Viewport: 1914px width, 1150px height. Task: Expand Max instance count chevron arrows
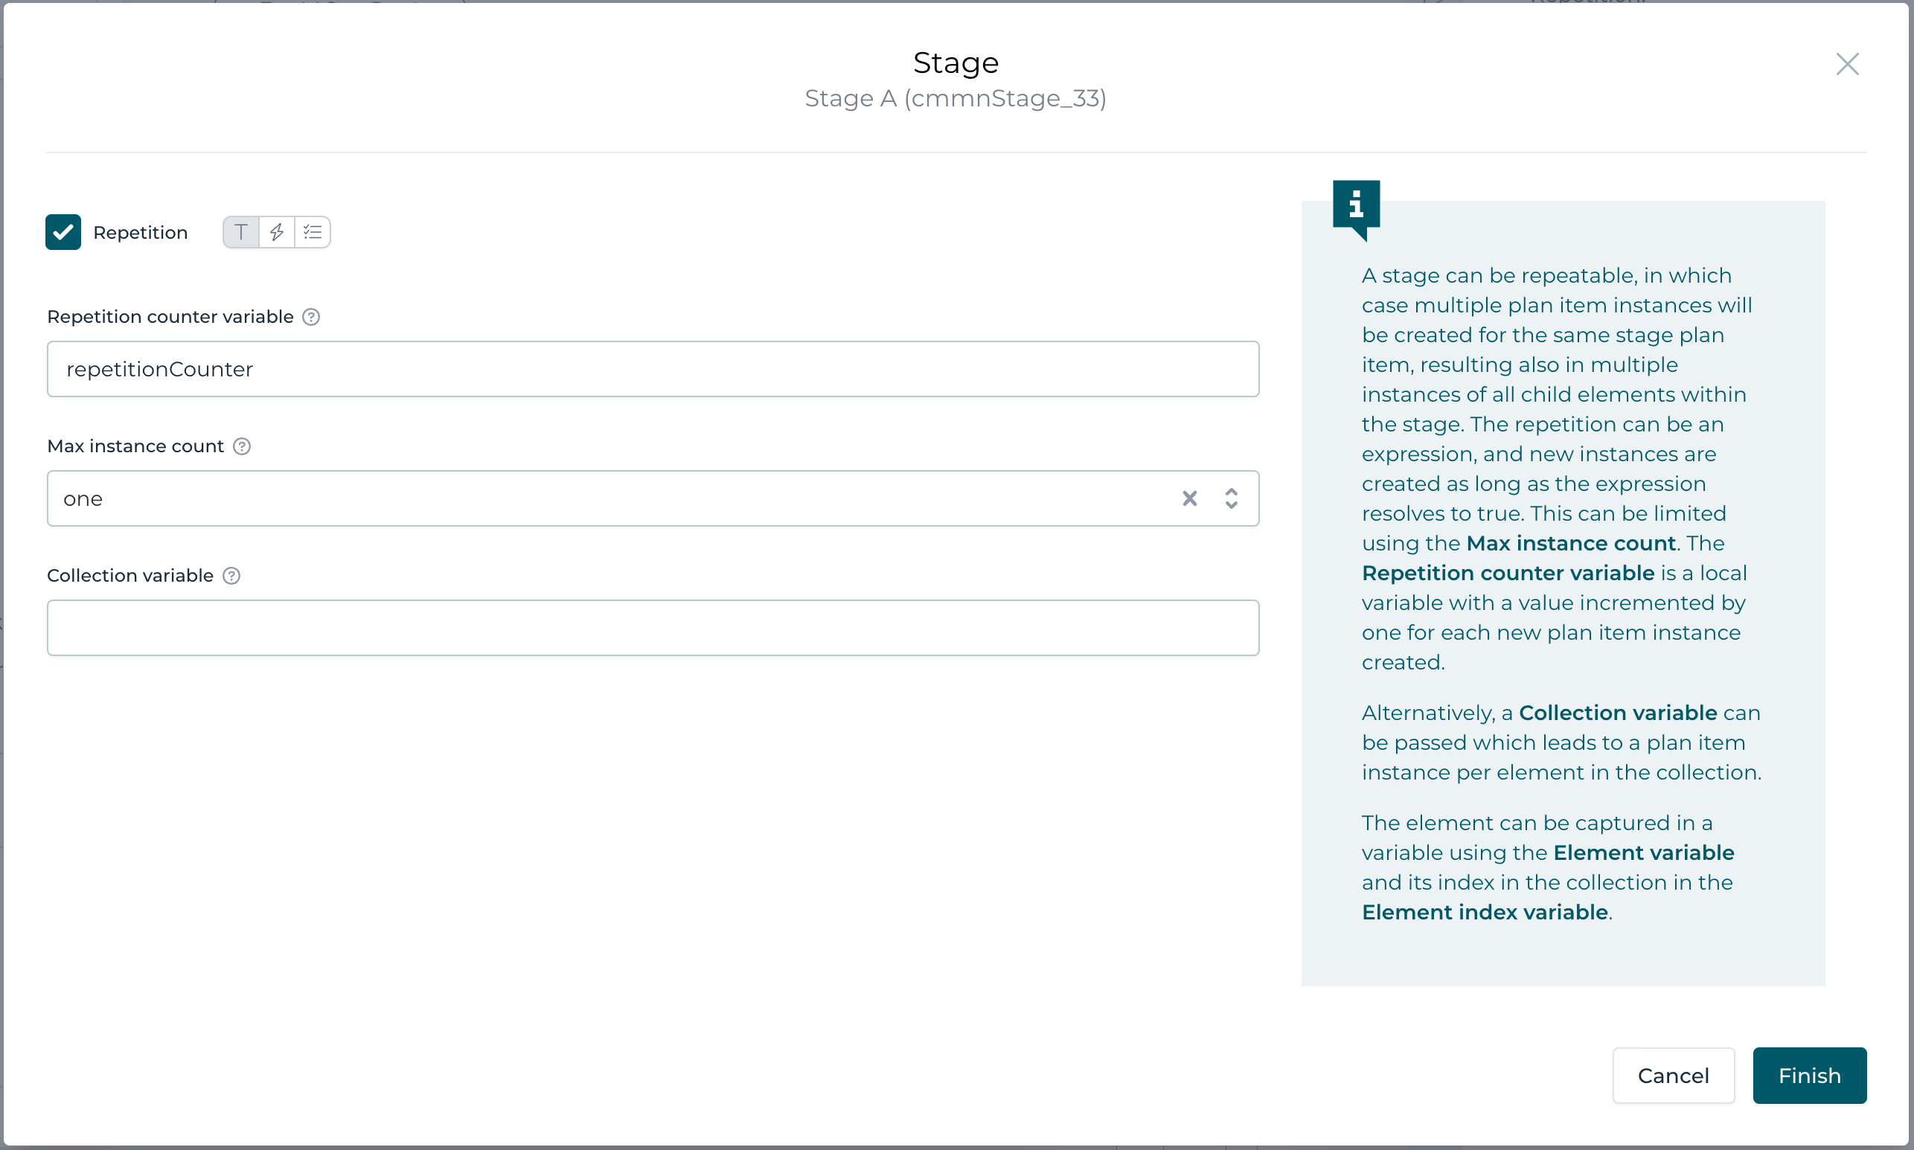point(1231,498)
